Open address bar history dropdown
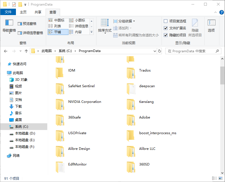 tap(155, 51)
